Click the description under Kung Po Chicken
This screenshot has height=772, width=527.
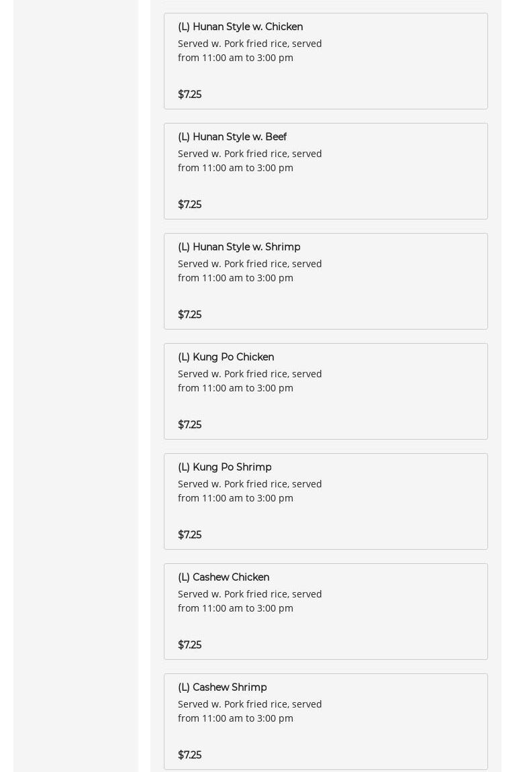tap(250, 381)
